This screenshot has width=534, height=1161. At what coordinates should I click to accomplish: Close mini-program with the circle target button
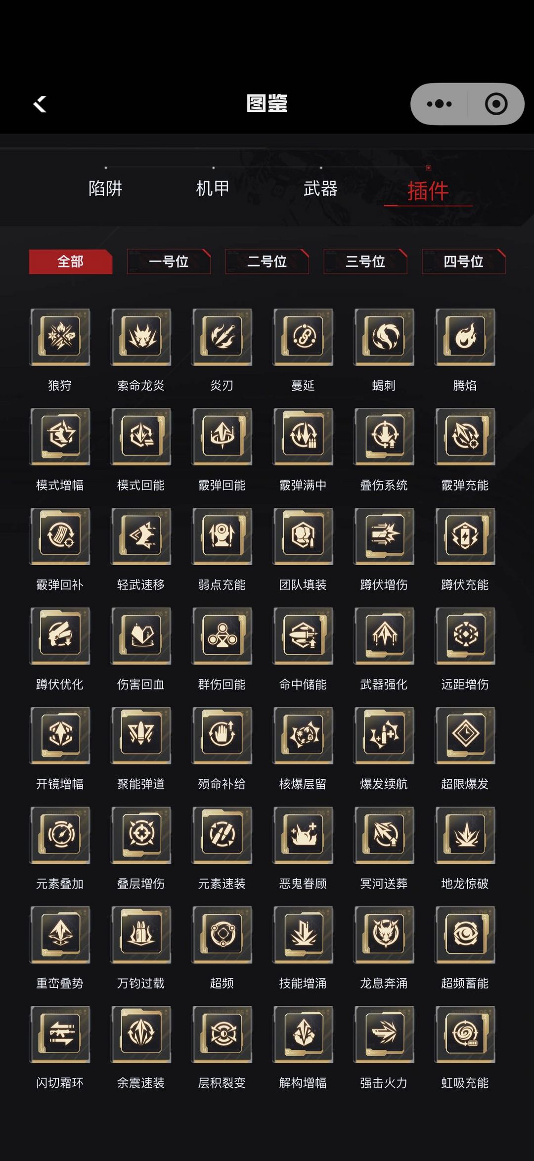496,104
